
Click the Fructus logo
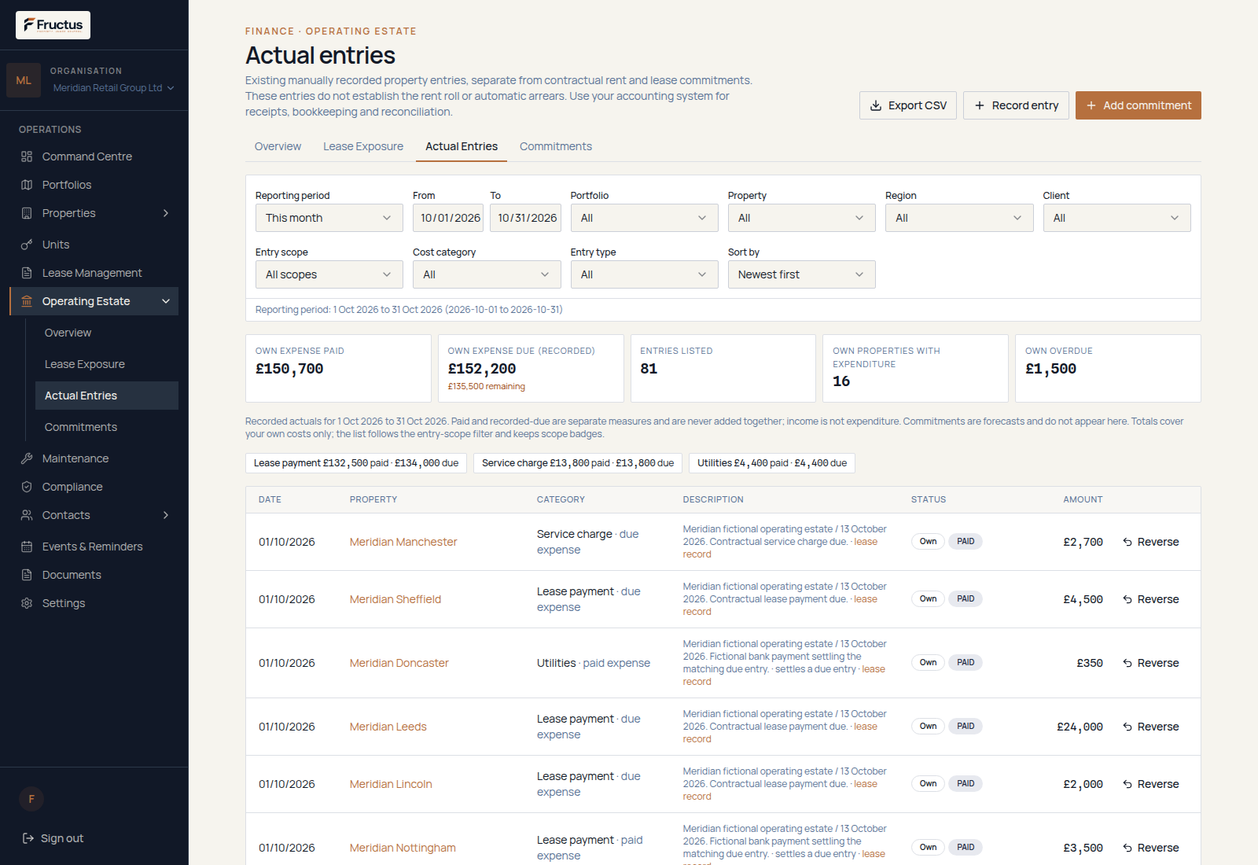point(53,25)
